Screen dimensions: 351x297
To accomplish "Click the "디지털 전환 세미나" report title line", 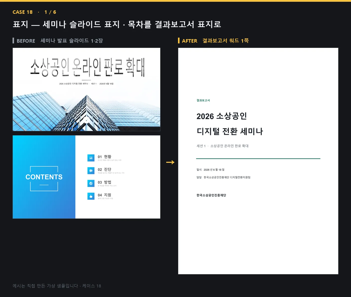I will click(230, 131).
